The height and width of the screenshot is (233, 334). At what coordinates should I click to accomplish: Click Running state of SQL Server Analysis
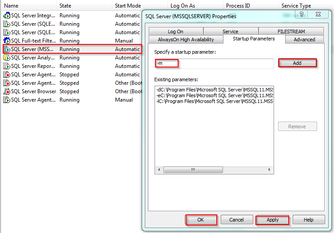click(x=69, y=58)
